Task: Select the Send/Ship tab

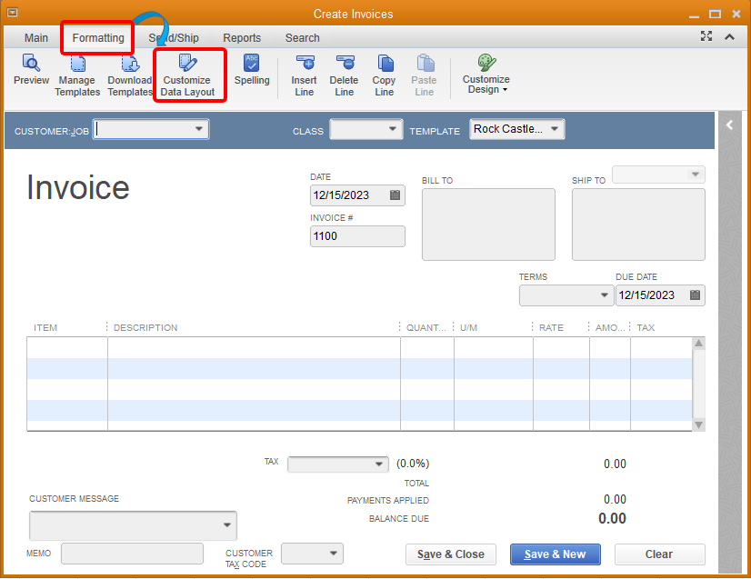Action: pyautogui.click(x=174, y=37)
